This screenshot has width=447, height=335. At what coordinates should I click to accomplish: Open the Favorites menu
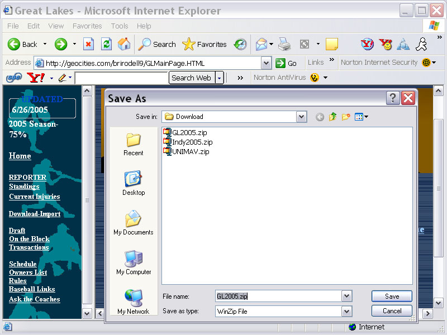[87, 26]
